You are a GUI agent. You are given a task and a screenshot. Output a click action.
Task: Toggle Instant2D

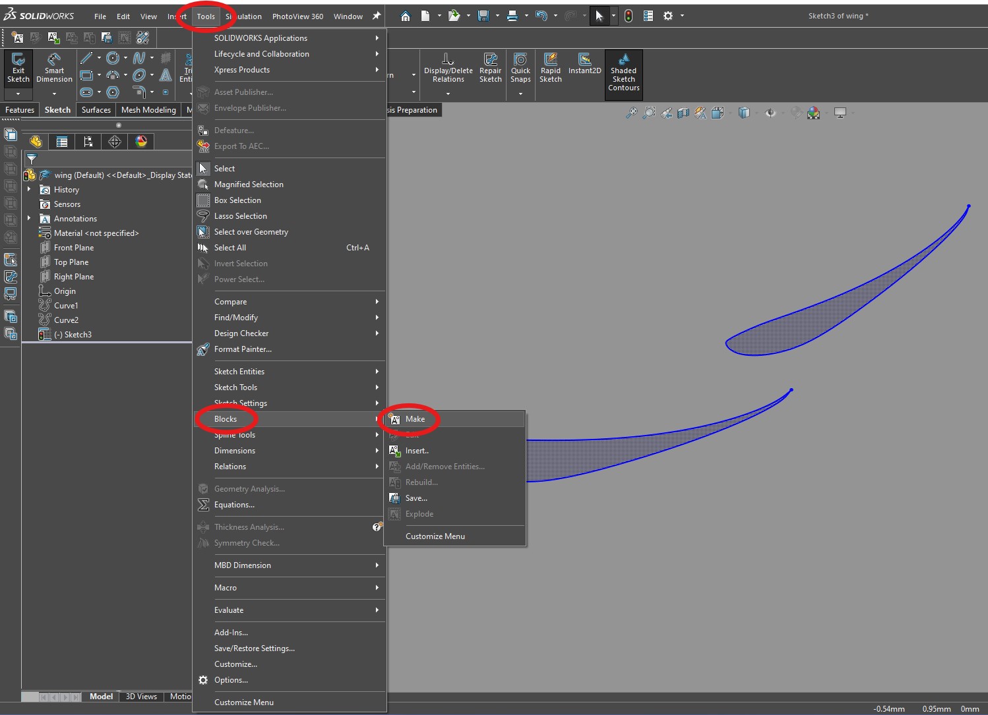click(584, 64)
